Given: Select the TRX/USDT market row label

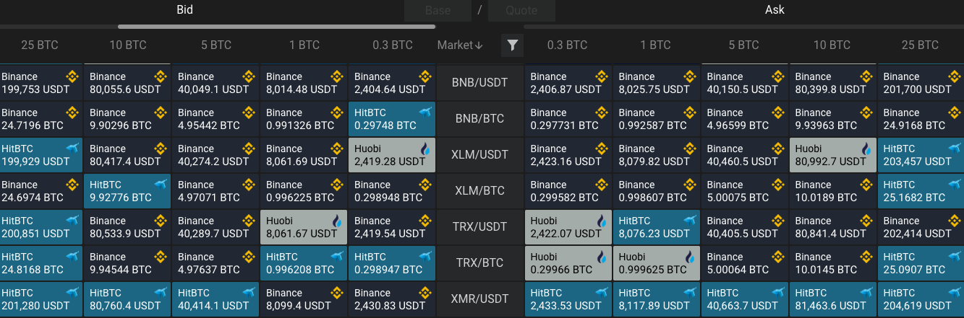Looking at the screenshot, I should coord(479,227).
